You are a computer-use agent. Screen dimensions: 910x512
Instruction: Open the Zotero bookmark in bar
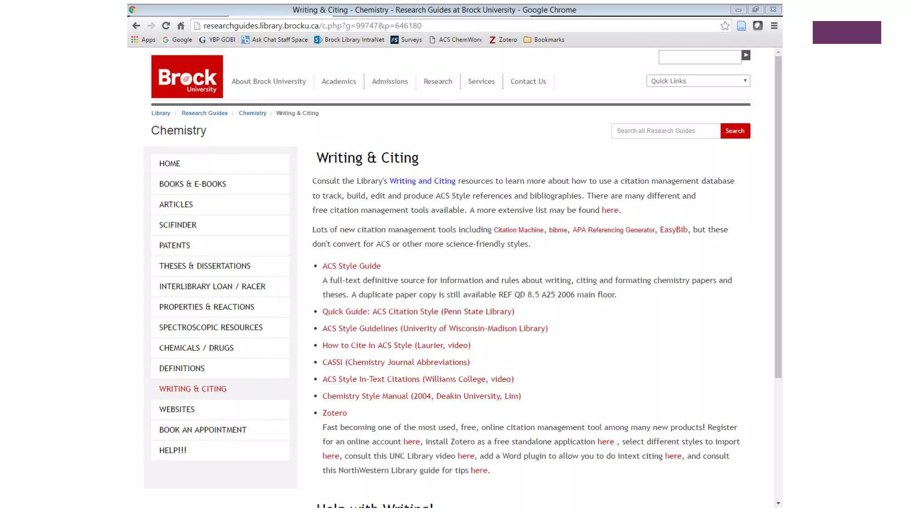pyautogui.click(x=503, y=40)
